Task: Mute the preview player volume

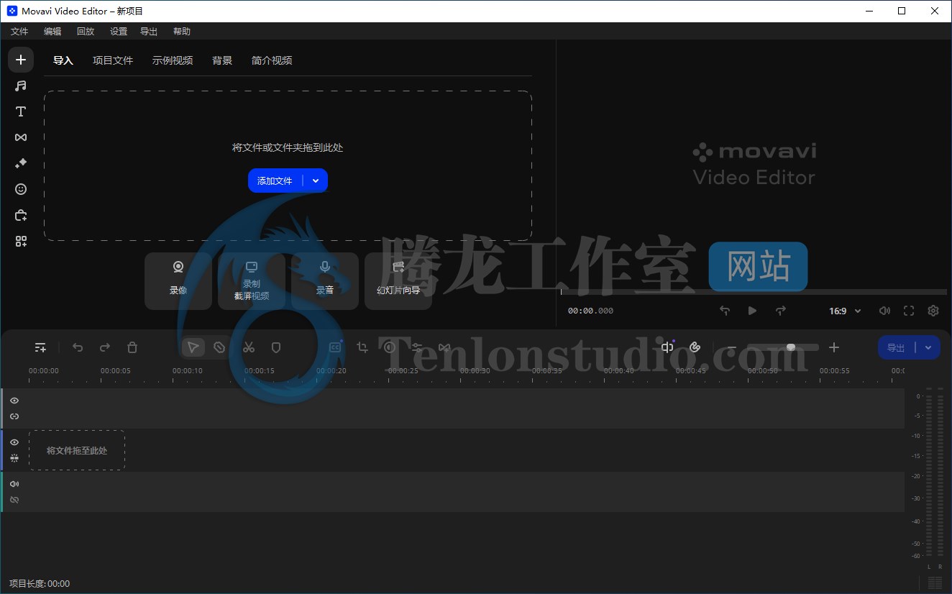Action: tap(884, 311)
